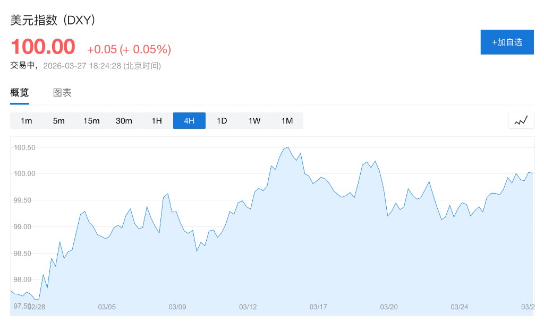The width and height of the screenshot is (544, 324).
Task: Open the 概览 tab
Action: (20, 93)
